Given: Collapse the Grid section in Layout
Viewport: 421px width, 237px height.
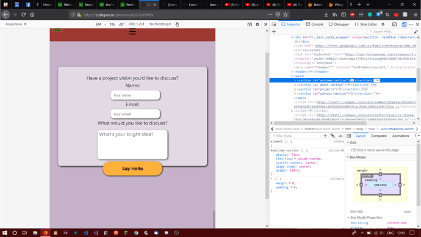Looking at the screenshot, I should (348, 143).
